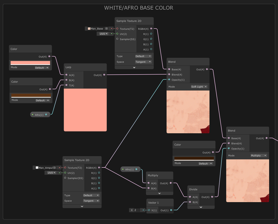The height and width of the screenshot is (224, 278).
Task: Click Opacity(1) port on Soft Light Blend node
Action: [169, 80]
